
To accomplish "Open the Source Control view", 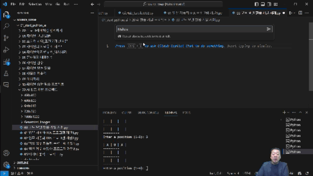I will click(6, 38).
